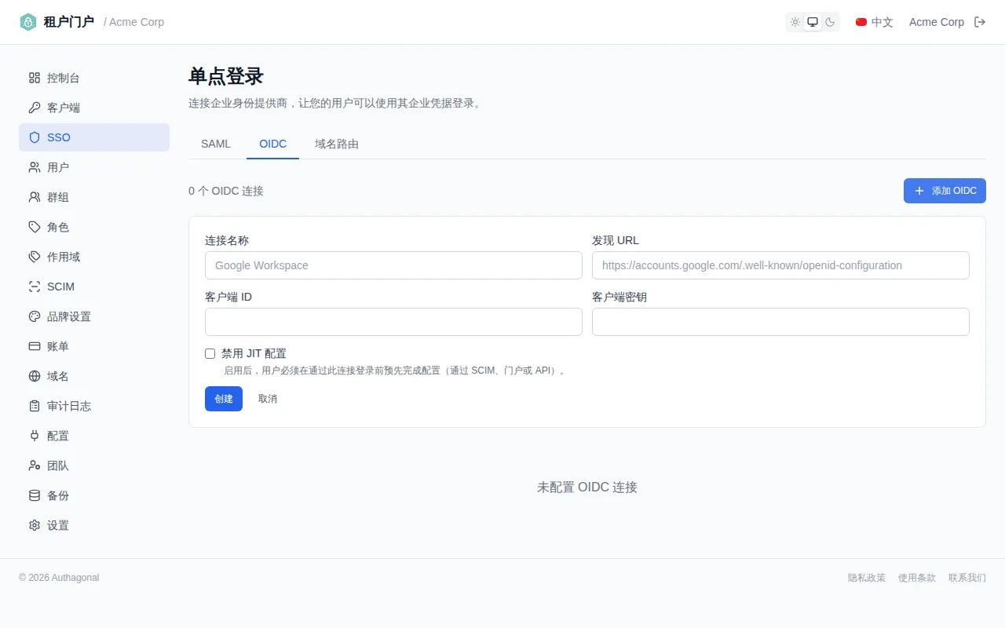This screenshot has height=628, width=1005.
Task: Click the 控制台 dashboard grid icon
Action: click(x=35, y=78)
